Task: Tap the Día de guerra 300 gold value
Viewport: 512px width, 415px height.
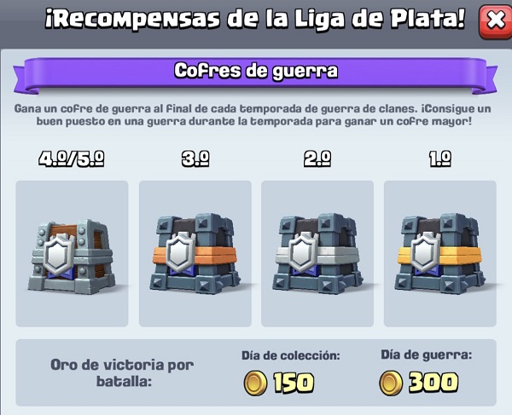Action: pos(433,383)
